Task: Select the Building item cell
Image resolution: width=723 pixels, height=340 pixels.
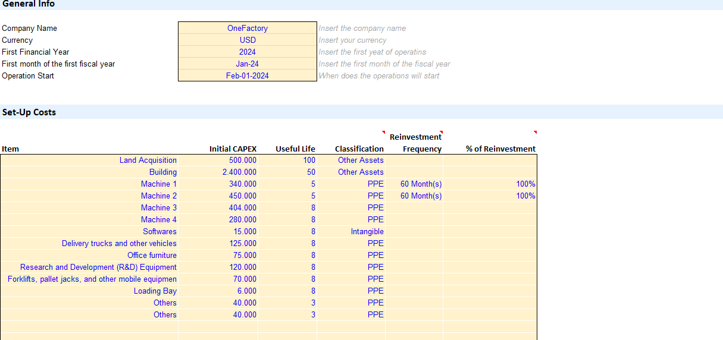Action: [x=89, y=172]
